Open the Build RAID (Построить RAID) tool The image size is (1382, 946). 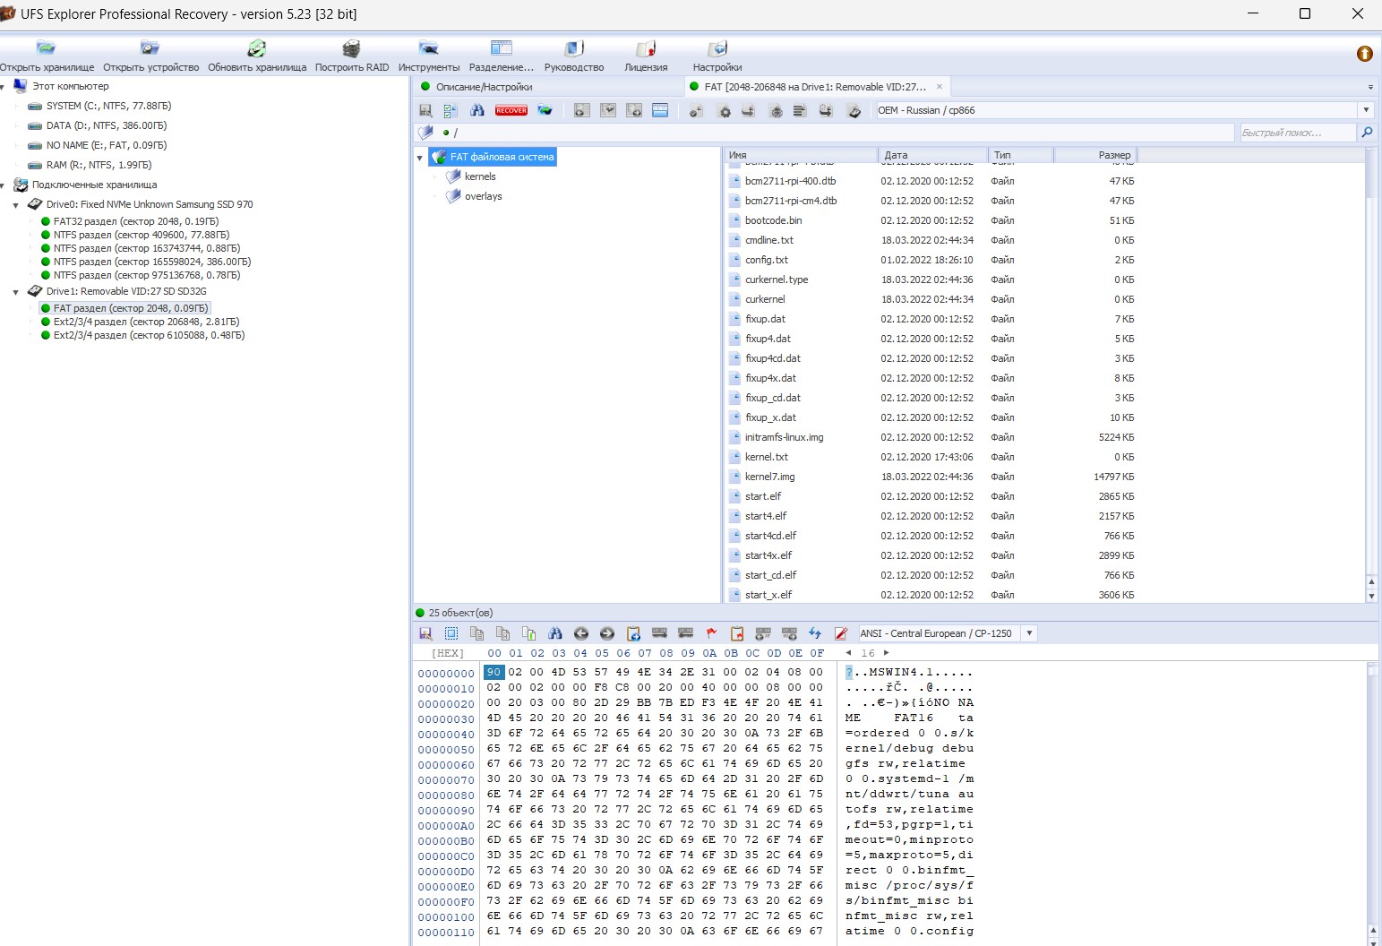[352, 48]
